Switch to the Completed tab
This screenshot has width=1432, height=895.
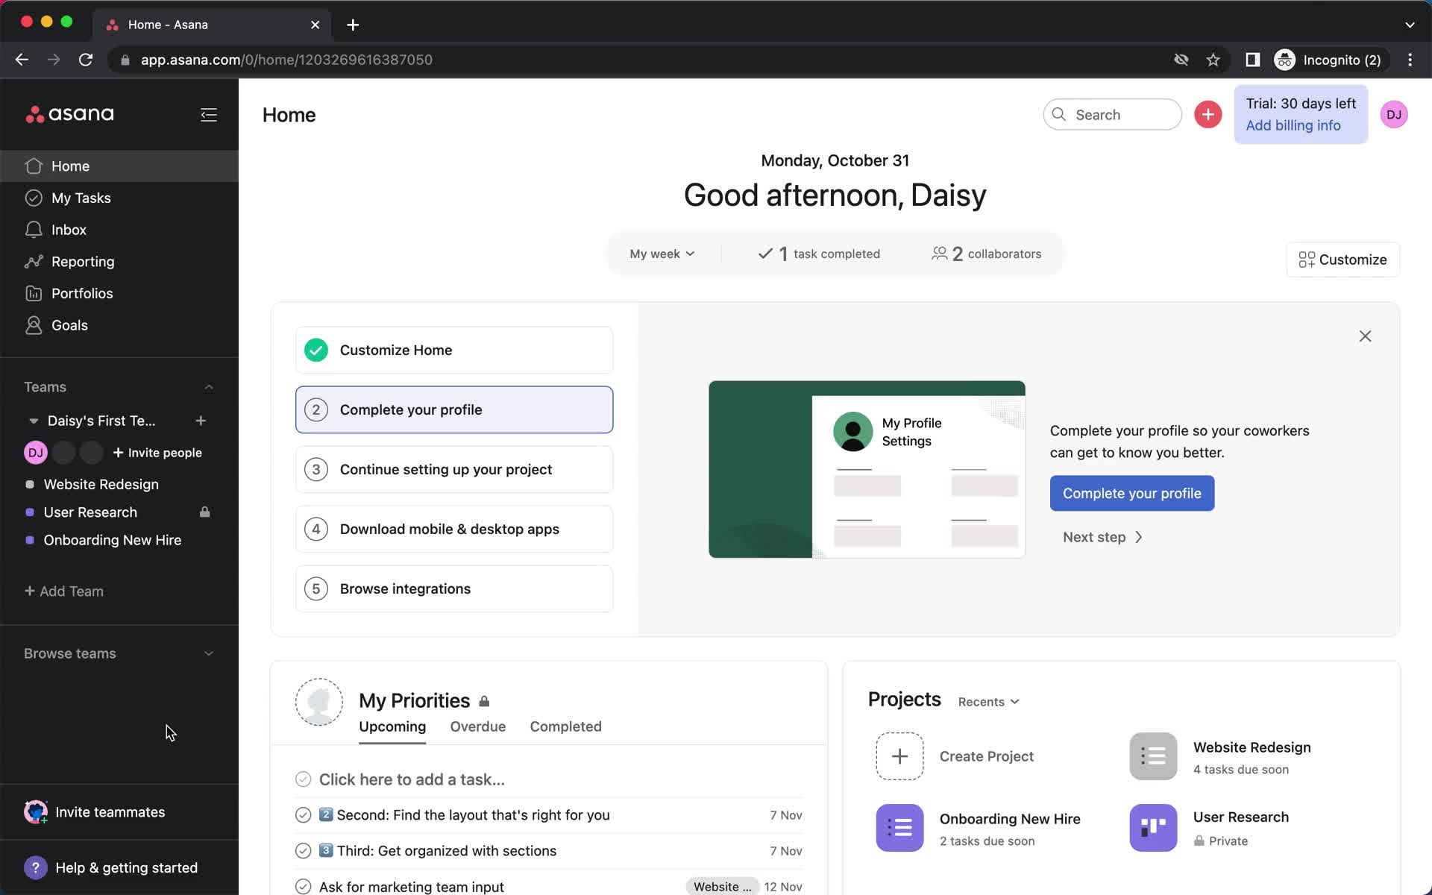tap(565, 726)
